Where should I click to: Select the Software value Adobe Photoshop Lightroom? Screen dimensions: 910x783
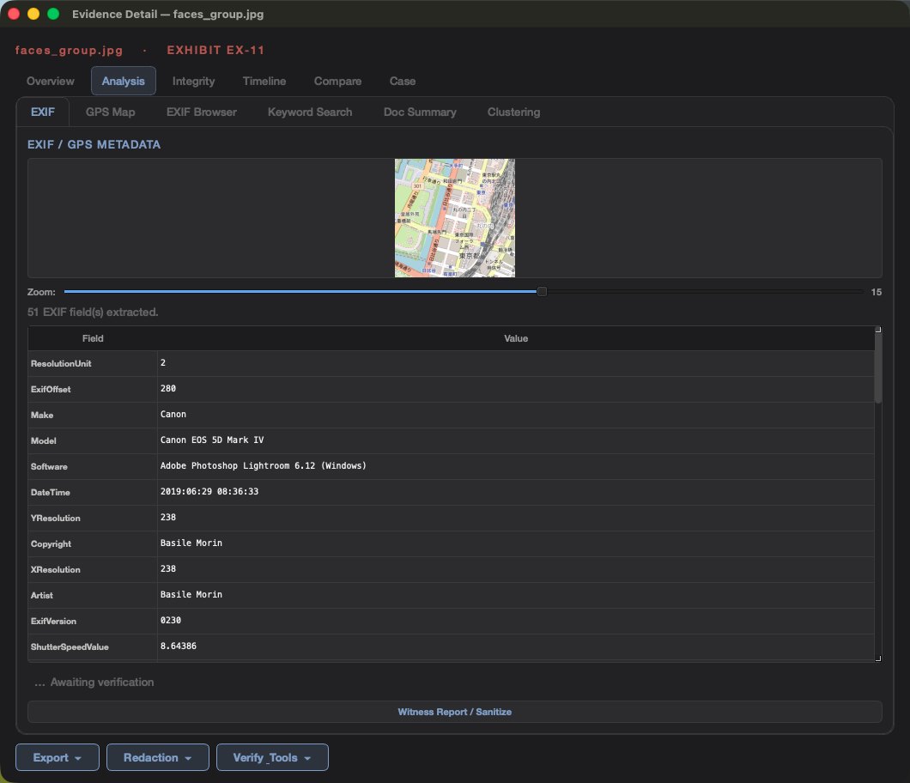coord(516,466)
